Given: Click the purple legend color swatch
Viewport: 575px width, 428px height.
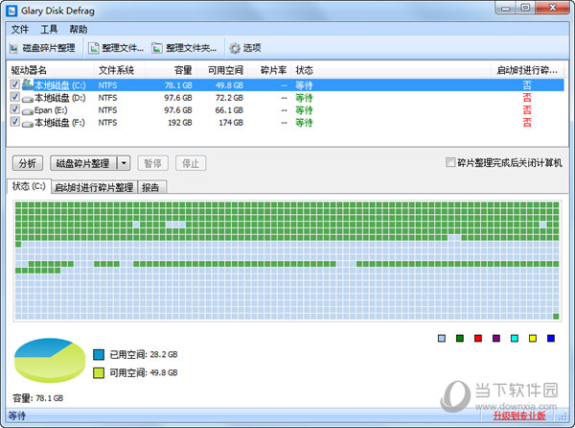Looking at the screenshot, I should click(496, 338).
